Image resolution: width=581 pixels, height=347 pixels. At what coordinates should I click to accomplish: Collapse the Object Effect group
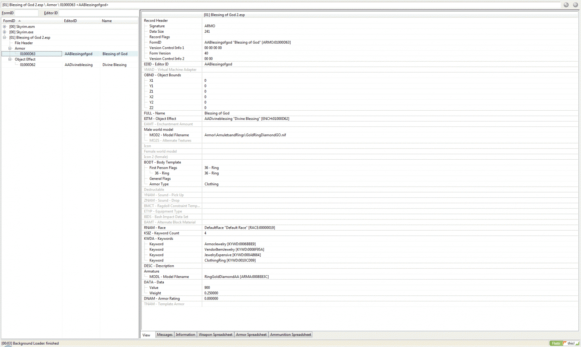10,59
